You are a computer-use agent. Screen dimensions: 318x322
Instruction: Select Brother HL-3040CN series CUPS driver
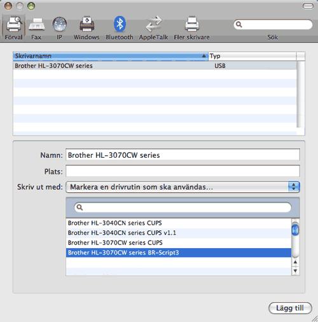tap(179, 223)
